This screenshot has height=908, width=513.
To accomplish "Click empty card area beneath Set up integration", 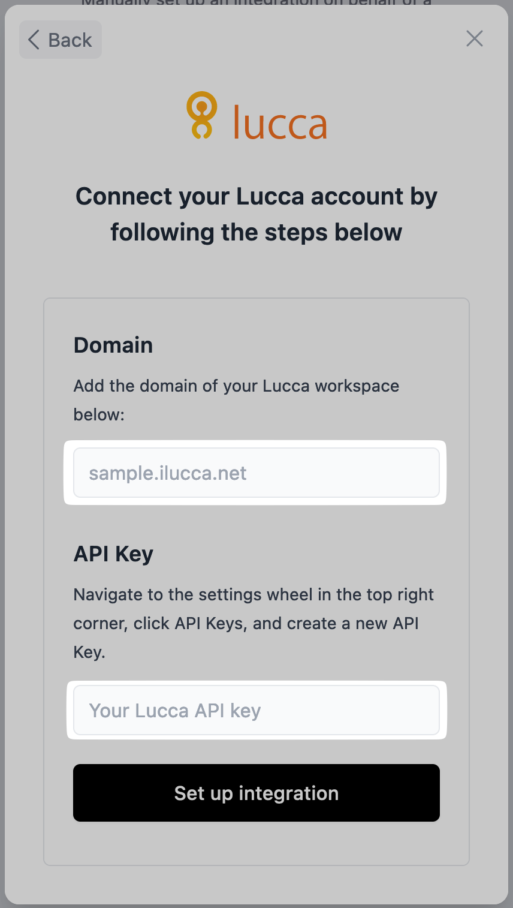I will tap(256, 843).
